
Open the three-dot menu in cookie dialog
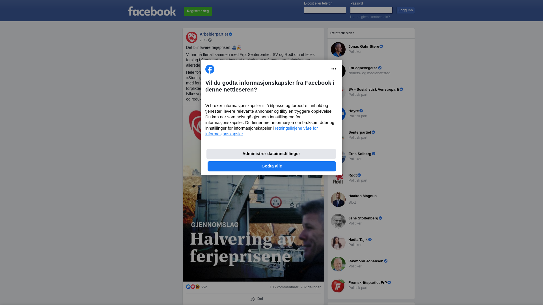(334, 69)
